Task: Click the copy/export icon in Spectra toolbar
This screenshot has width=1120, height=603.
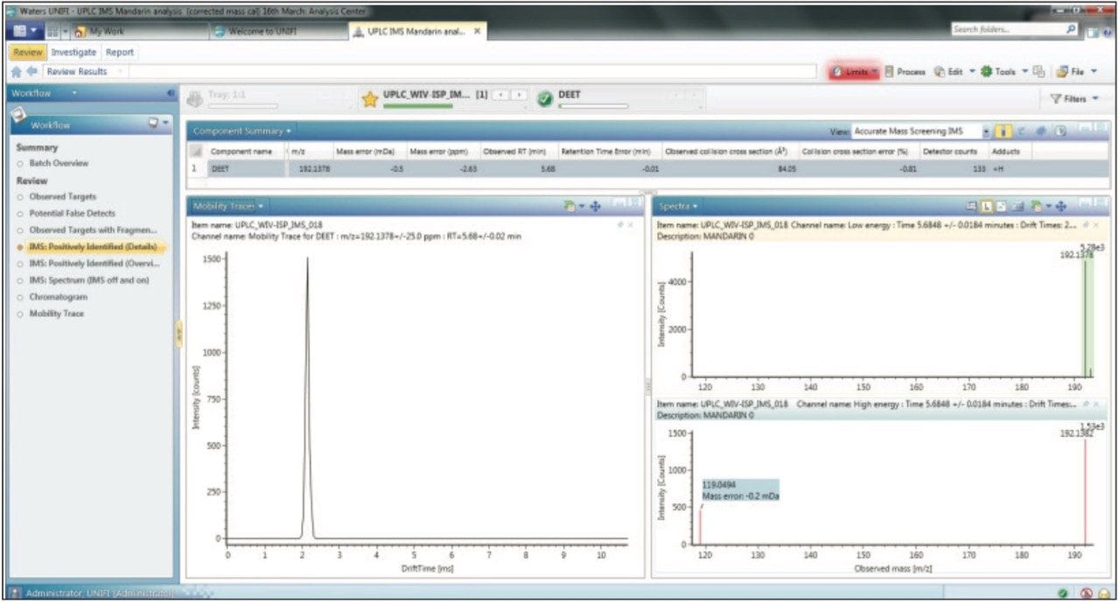Action: tap(1036, 206)
